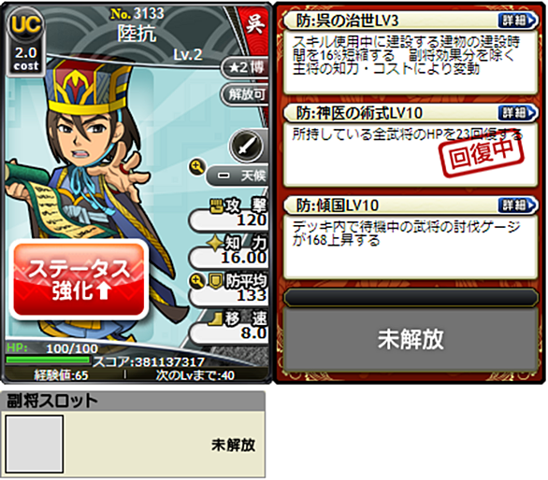
Task: Click the 解放可 button
Action: (x=245, y=94)
